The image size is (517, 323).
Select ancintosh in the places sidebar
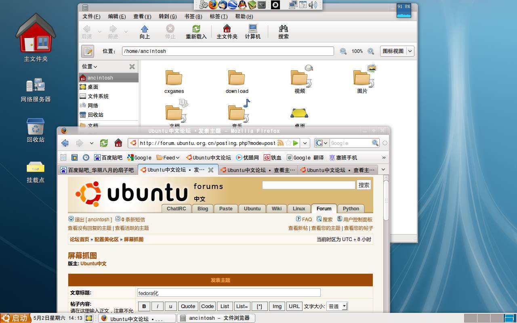pyautogui.click(x=109, y=78)
